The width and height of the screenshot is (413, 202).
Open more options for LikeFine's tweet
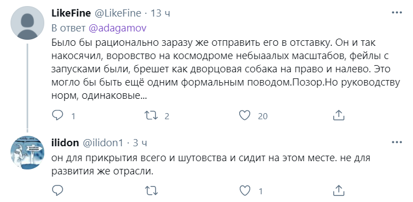(x=397, y=13)
